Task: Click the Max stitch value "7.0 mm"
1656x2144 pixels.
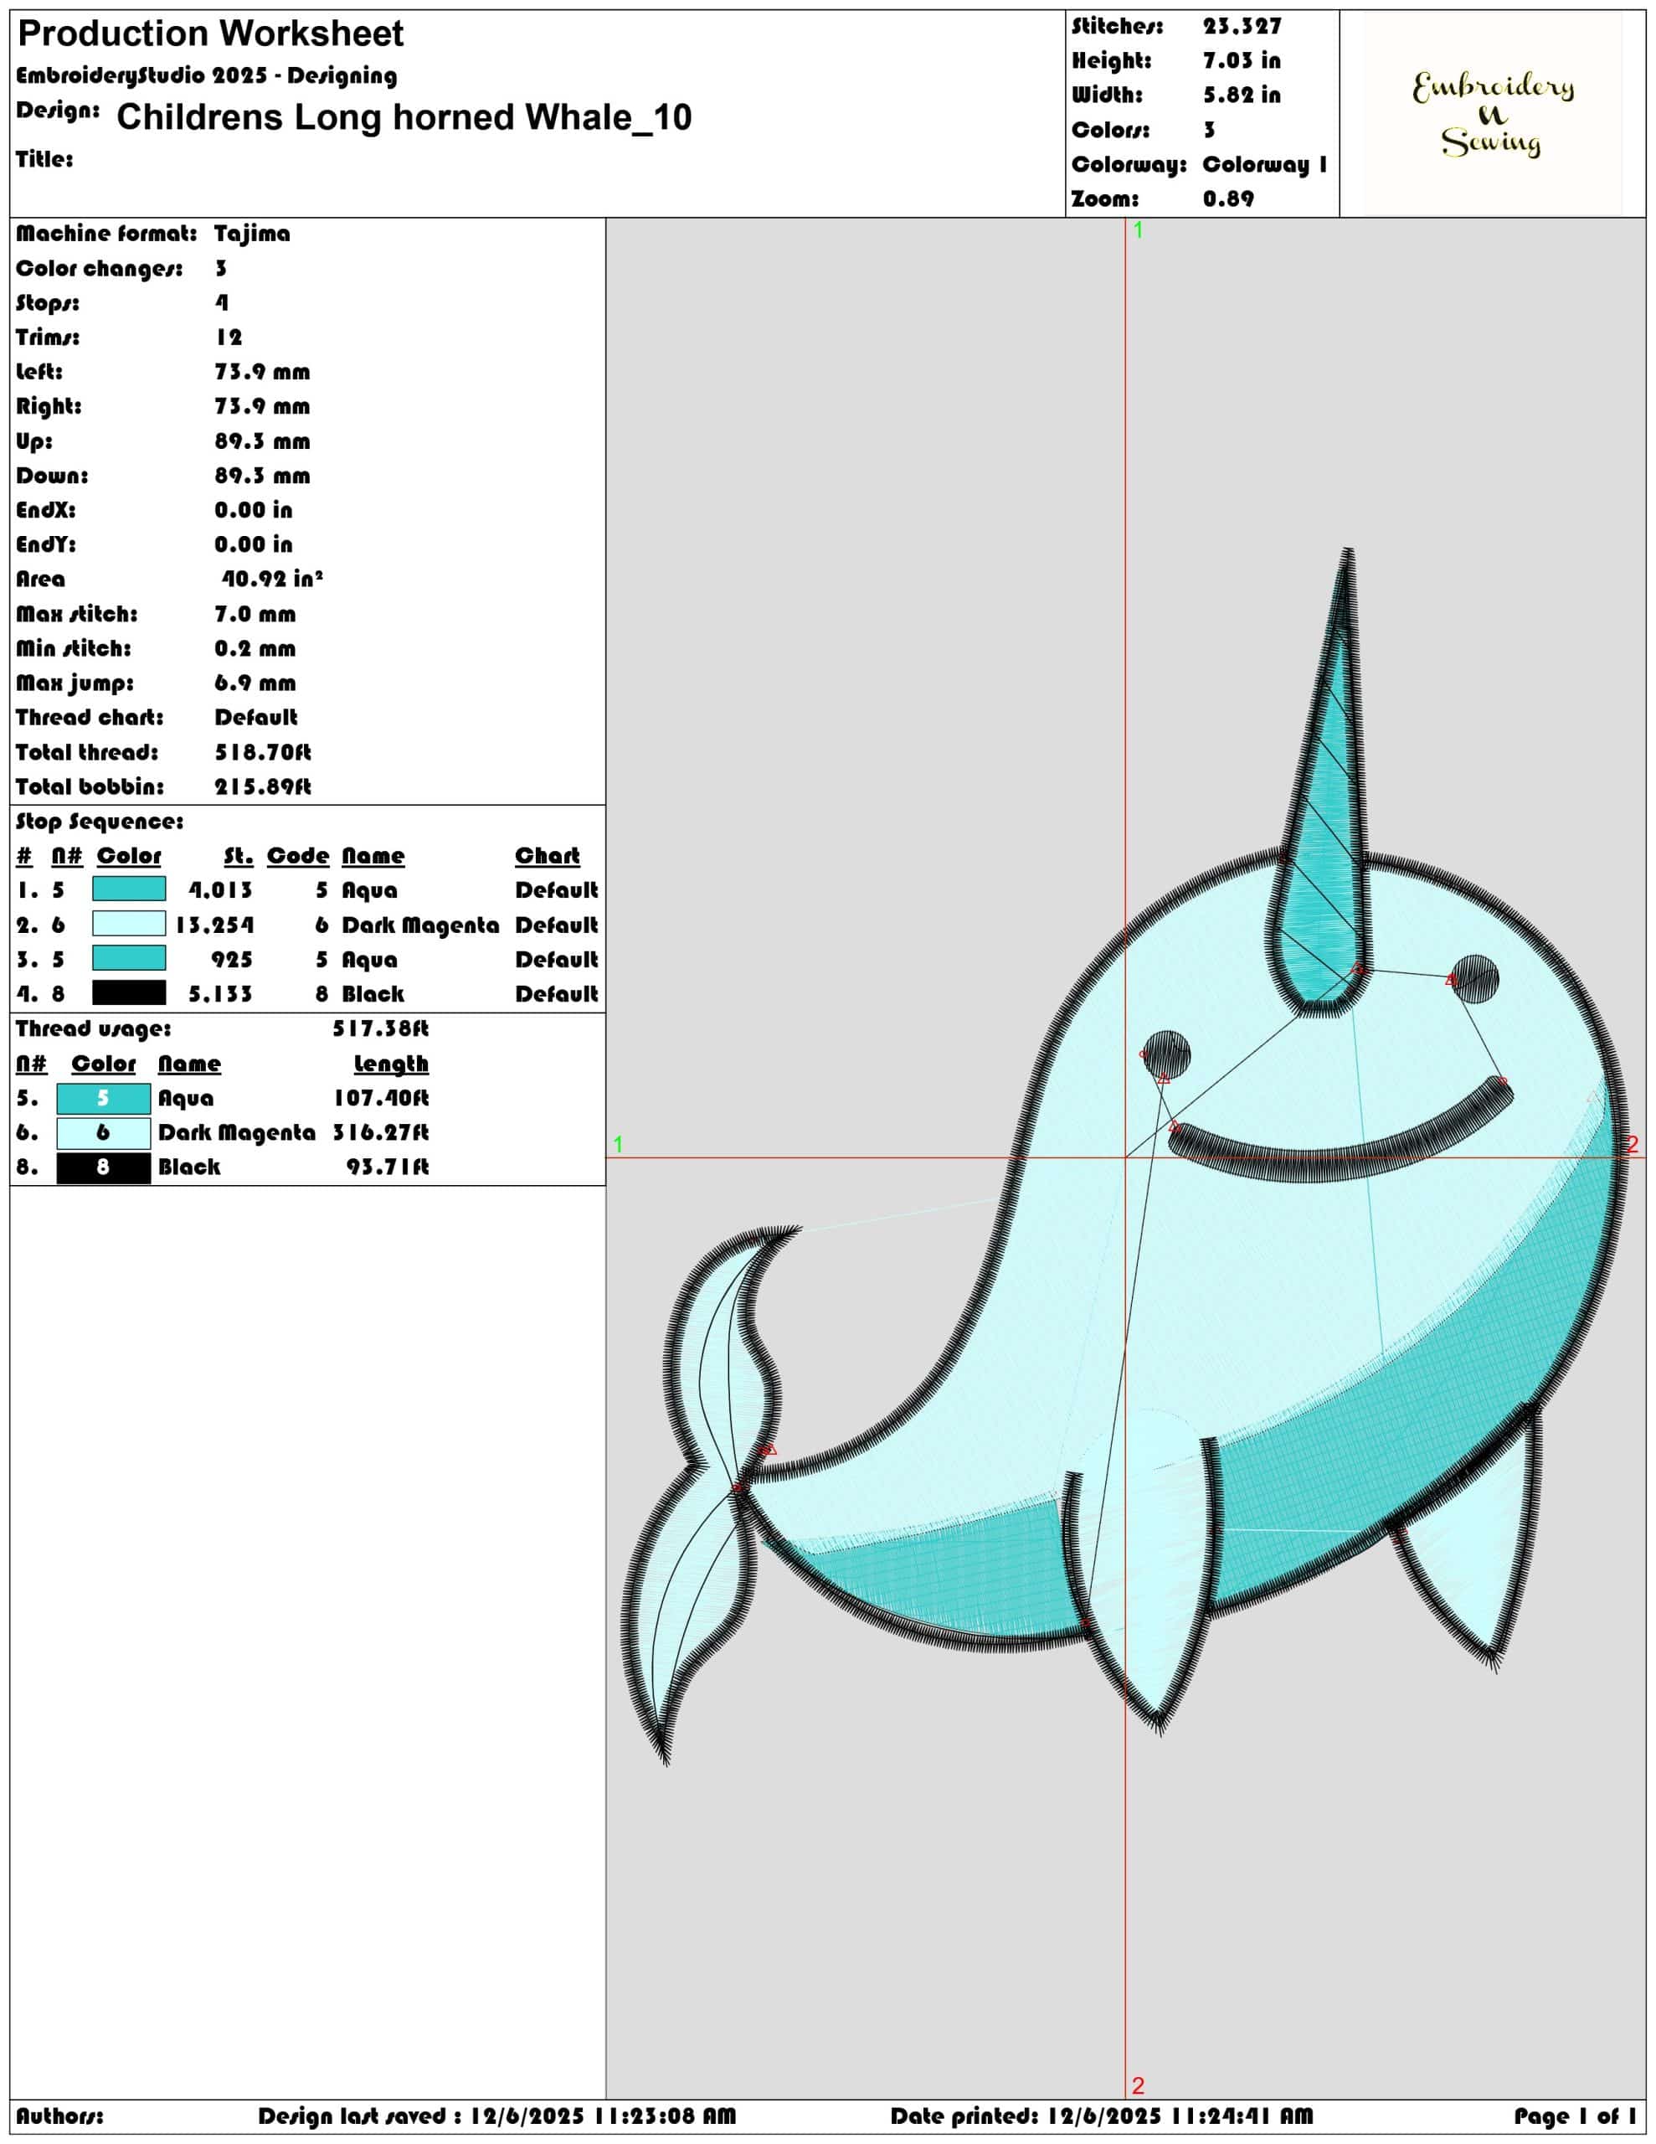Action: [x=255, y=615]
